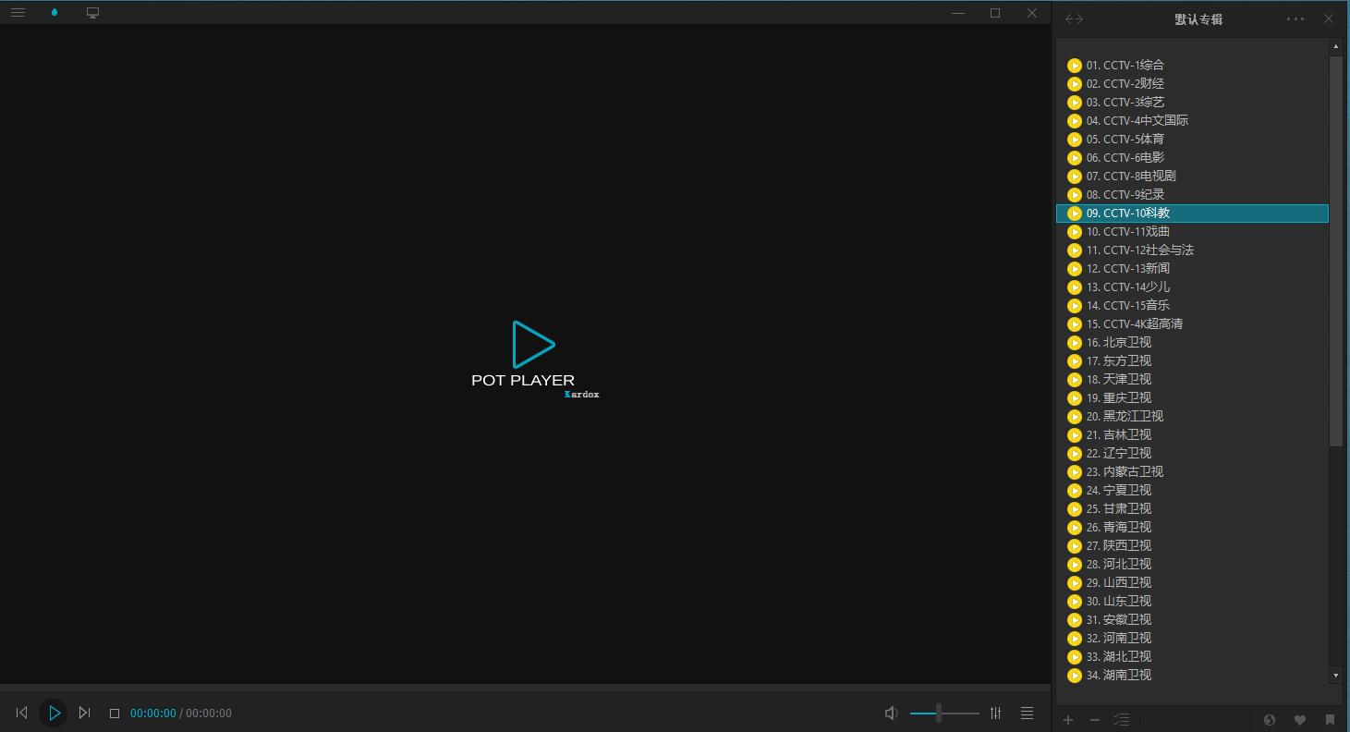Screen dimensions: 1350x732
Task: Select channel 22. 辽宁卫视
Action: click(x=1192, y=453)
